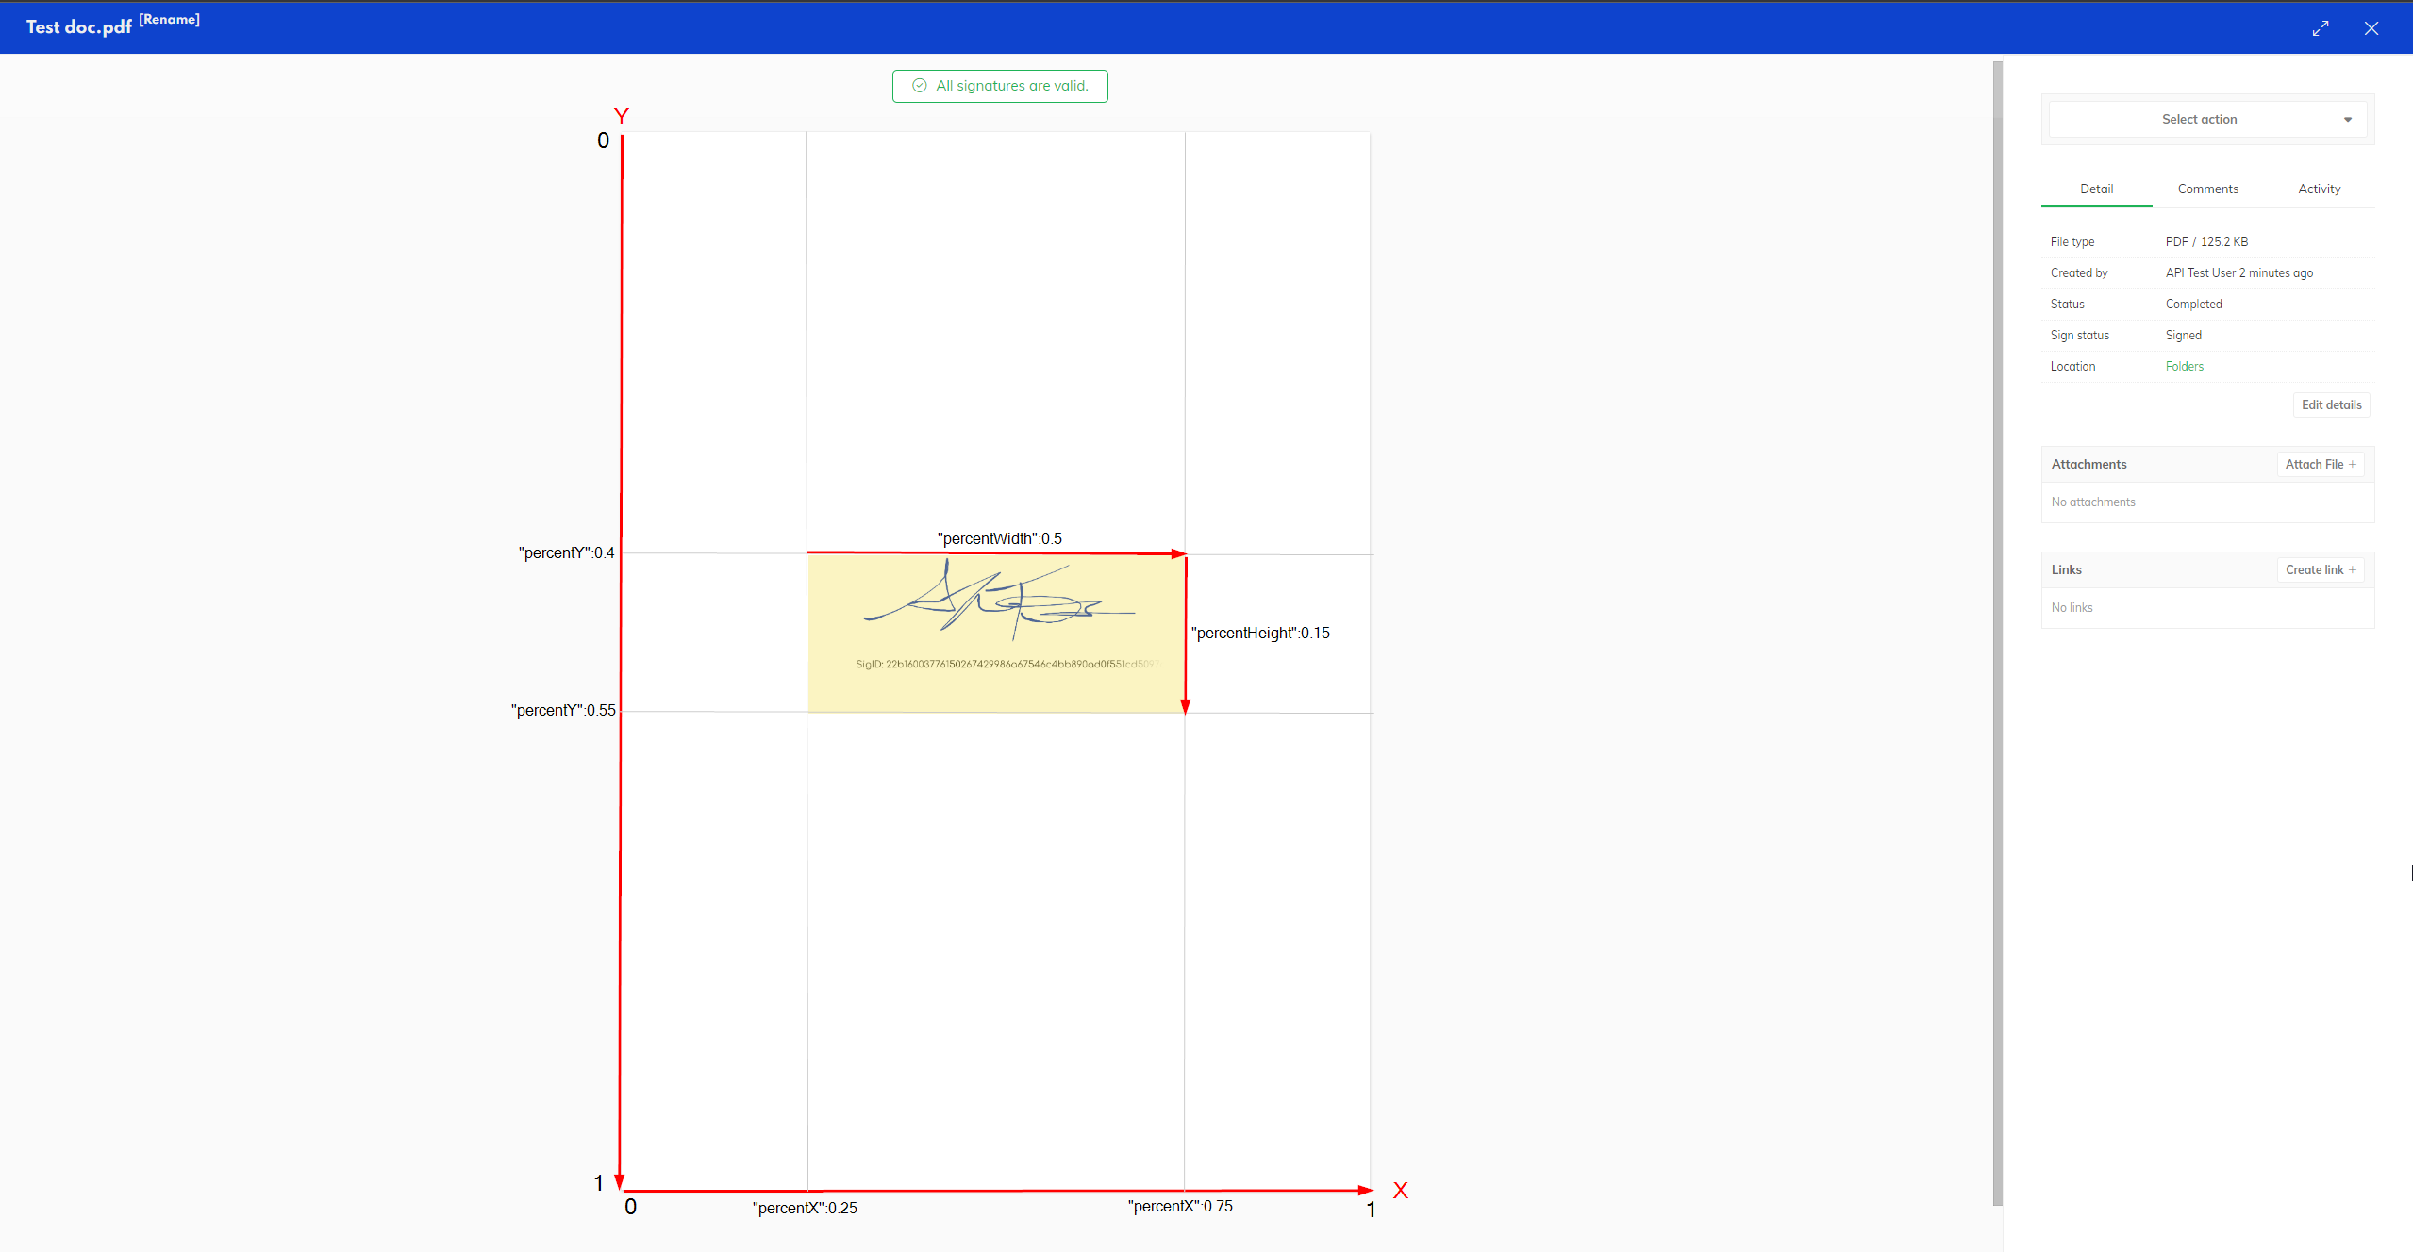
Task: Rename the Test doc.pdf file
Action: [170, 19]
